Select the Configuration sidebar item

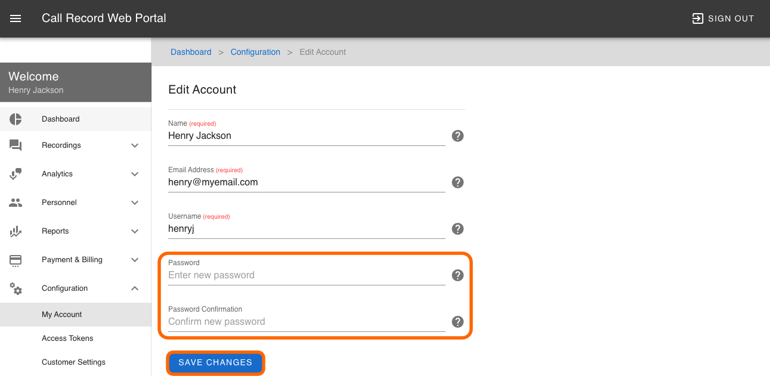76,288
